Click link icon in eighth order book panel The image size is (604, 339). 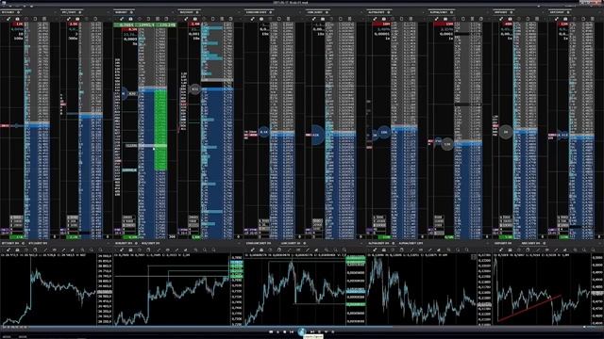point(436,19)
